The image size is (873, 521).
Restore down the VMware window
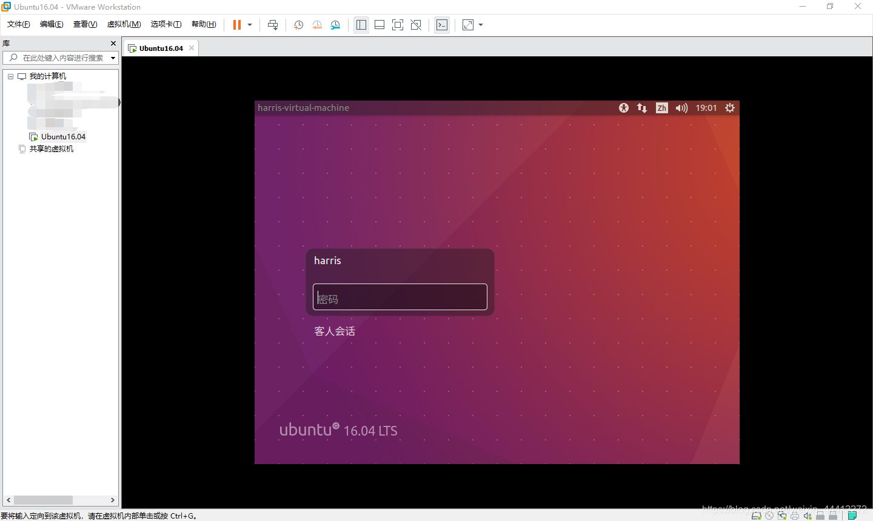830,7
